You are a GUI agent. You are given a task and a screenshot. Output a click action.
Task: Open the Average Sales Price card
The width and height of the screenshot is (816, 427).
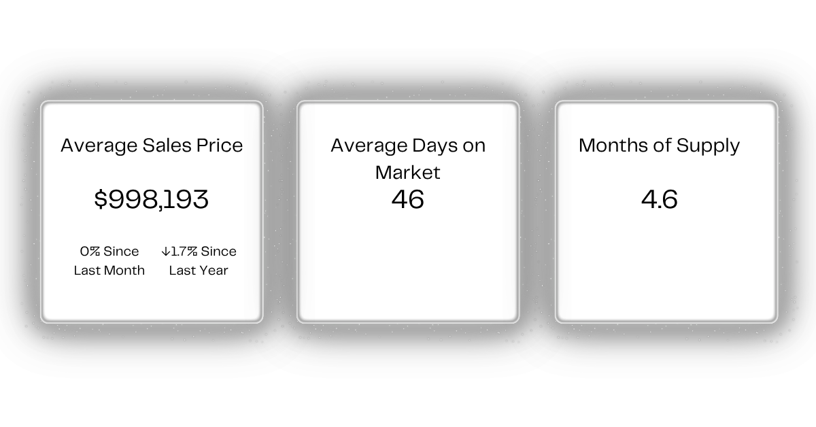(152, 211)
